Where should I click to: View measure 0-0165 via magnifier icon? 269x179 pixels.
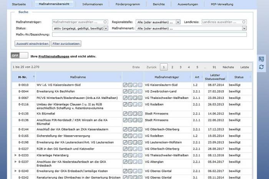tap(130, 136)
